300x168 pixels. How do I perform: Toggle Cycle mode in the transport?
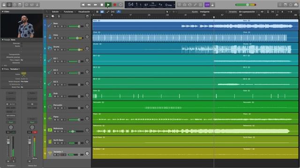120,5
